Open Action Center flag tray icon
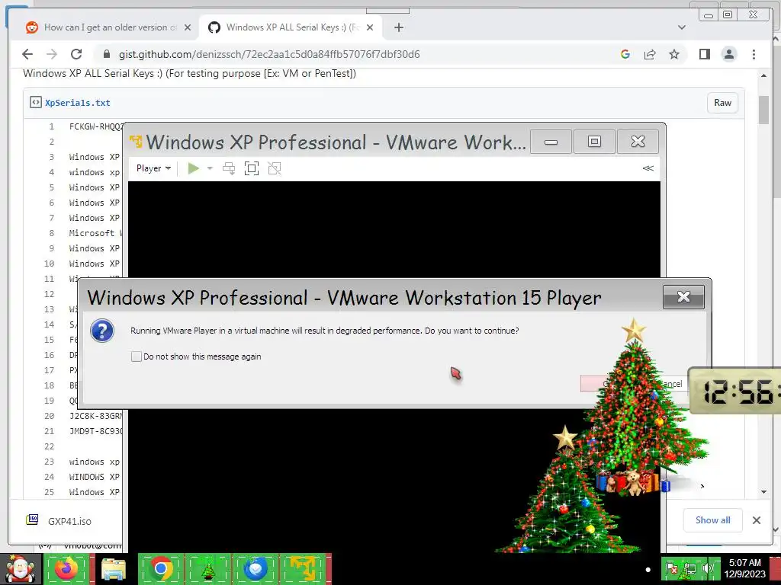Image resolution: width=781 pixels, height=585 pixels. (x=671, y=568)
